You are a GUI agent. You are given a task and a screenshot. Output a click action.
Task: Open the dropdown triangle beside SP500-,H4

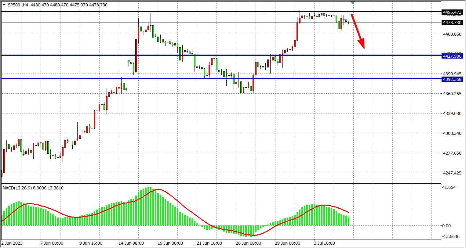coord(4,5)
